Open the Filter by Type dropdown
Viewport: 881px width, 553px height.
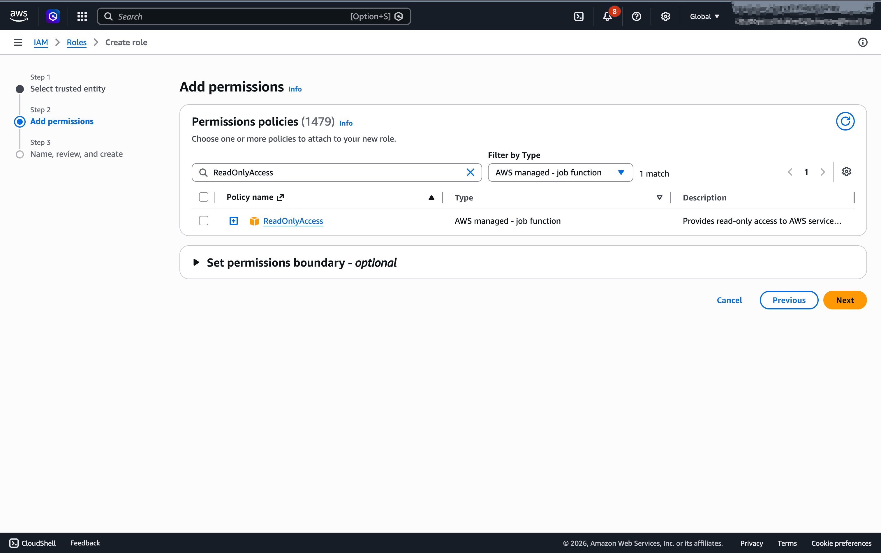560,172
